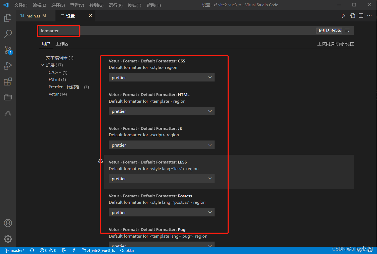The width and height of the screenshot is (377, 254).
Task: Open the 终端 menu
Action: [x=134, y=5]
